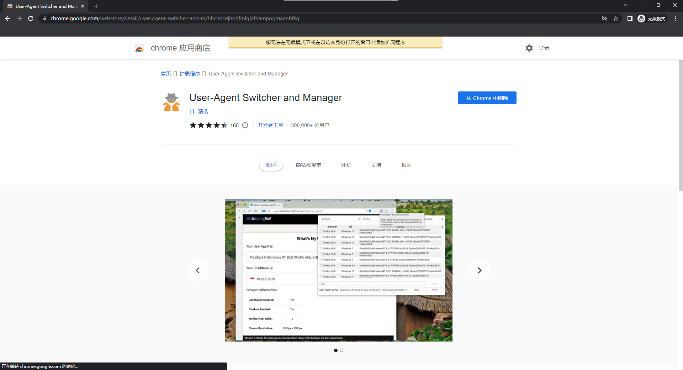Click the Chrome Web Store rainbow logo
683x370 pixels.
(x=139, y=48)
